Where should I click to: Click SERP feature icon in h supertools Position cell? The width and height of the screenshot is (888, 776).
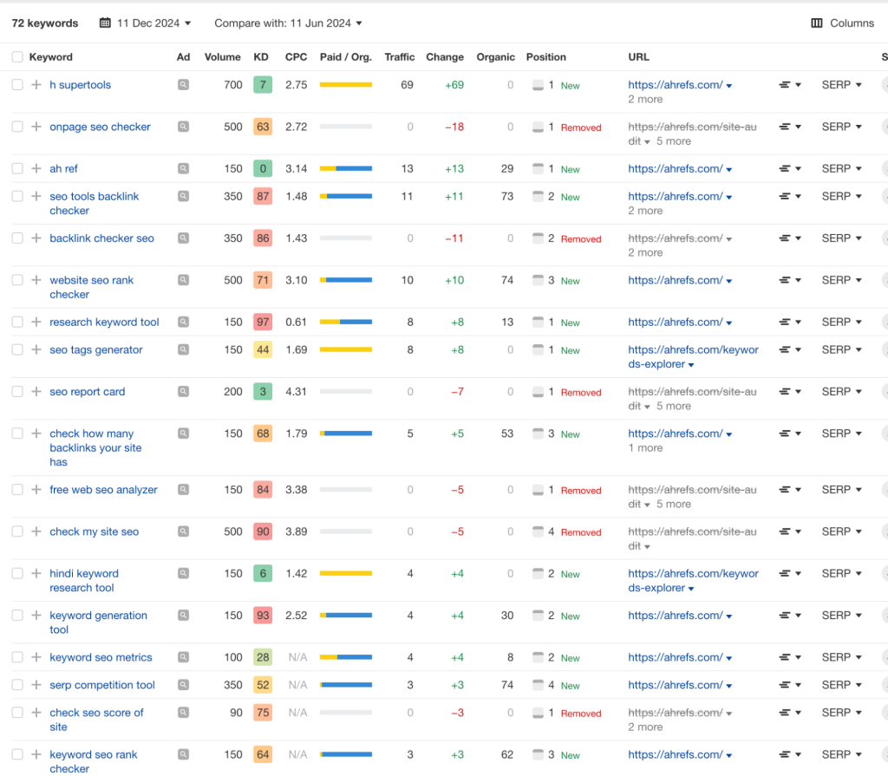538,85
